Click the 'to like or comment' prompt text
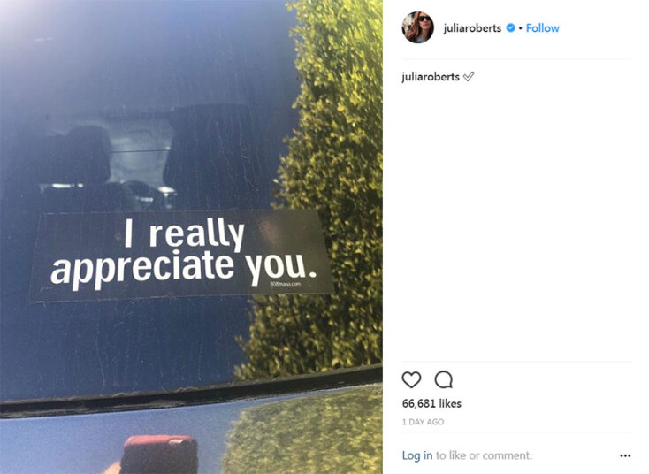 [x=484, y=455]
